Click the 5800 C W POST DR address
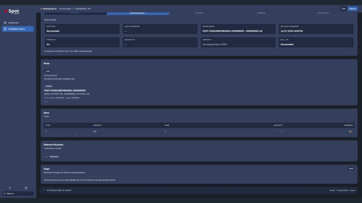The width and height of the screenshot is (362, 203). pyautogui.click(x=67, y=94)
